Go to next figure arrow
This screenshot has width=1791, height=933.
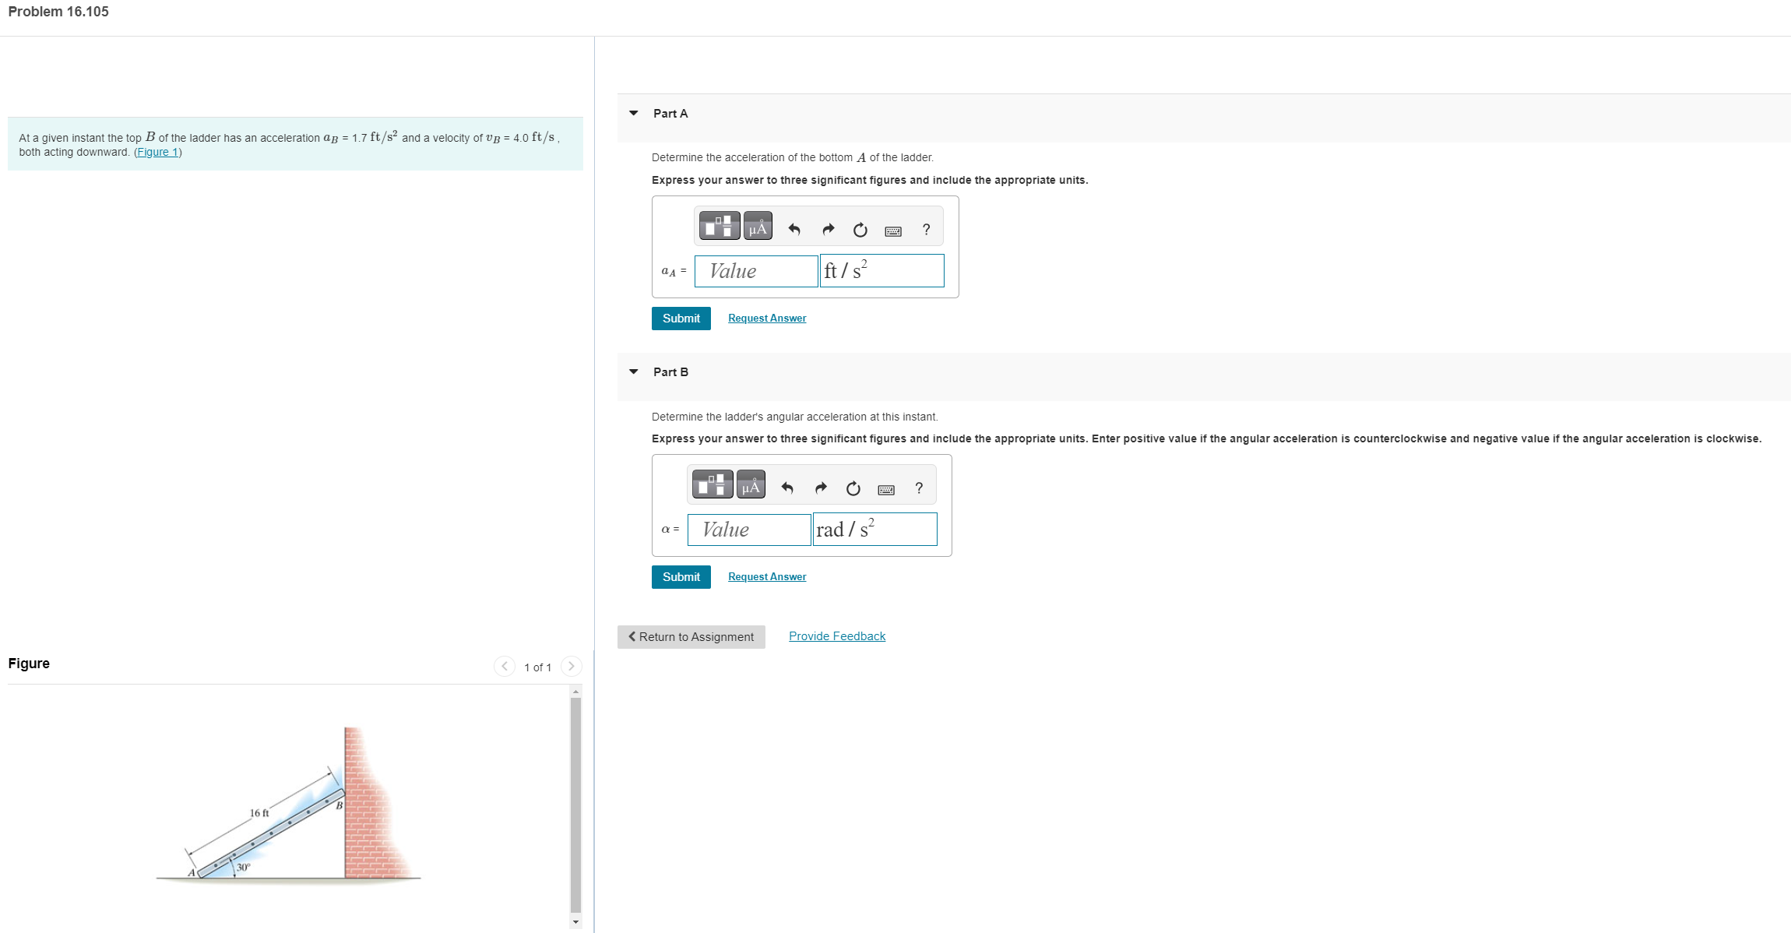[571, 666]
